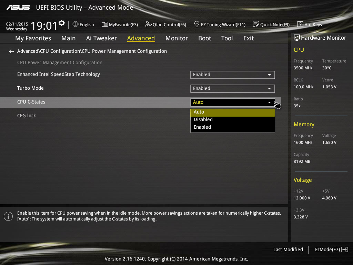This screenshot has height=265, width=353.
Task: Click the CPU ratio value 35x
Action: coord(297,106)
